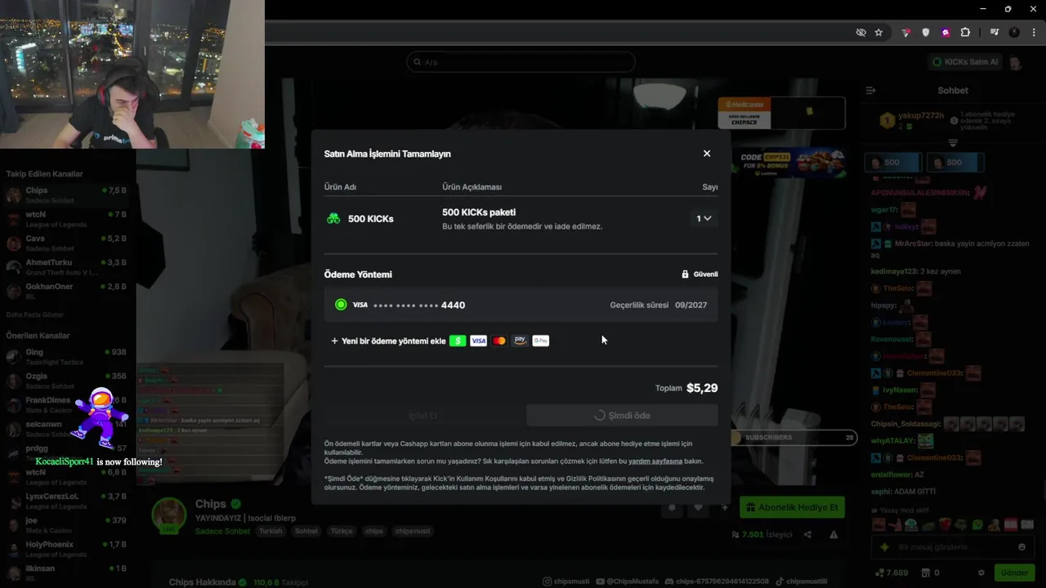Viewport: 1046px width, 588px height.
Task: Click the first 500 gift badge
Action: [892, 163]
